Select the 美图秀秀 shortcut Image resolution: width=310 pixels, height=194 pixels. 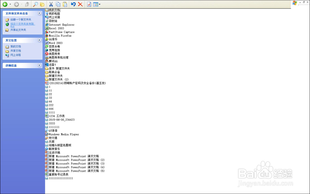[x=53, y=54]
